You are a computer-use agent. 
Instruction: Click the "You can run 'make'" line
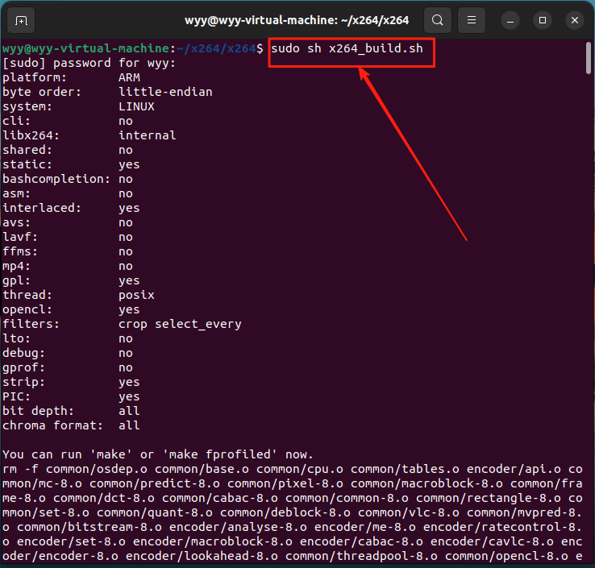point(158,454)
